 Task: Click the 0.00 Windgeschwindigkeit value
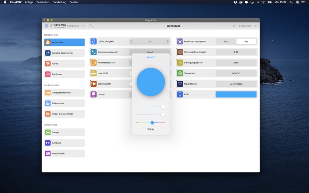[x=236, y=52]
